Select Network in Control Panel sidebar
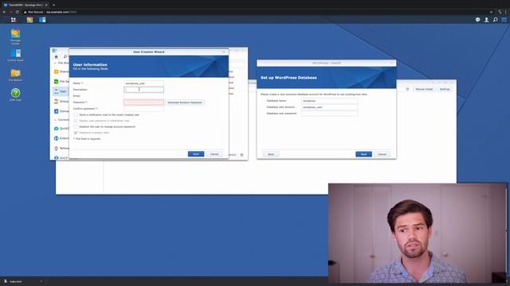Viewport: 510px width, 286px height. (61, 149)
